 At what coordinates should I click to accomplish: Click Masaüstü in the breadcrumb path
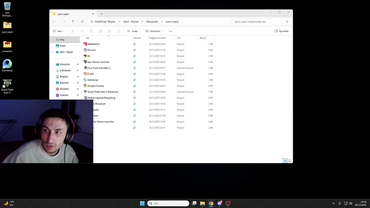tap(152, 22)
